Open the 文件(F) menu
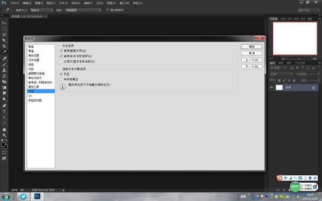Viewport: 322px width, 201px height. pyautogui.click(x=15, y=3)
